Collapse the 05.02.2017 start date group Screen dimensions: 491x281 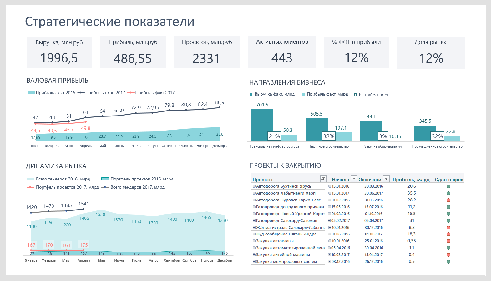click(x=329, y=221)
